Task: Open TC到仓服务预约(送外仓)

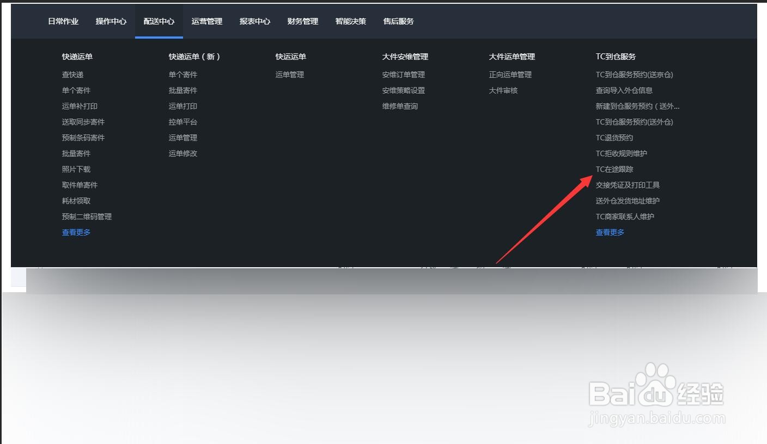Action: click(x=635, y=122)
